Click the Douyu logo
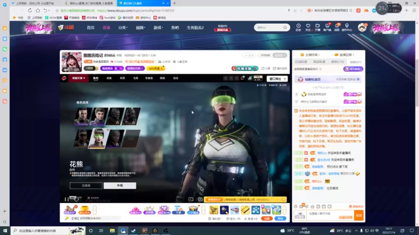This screenshot has width=419, height=235. pos(66,28)
